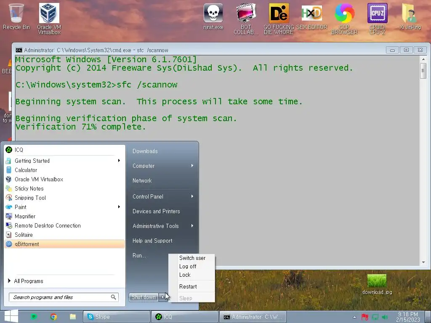Open Sticky Notes from Start menu
The width and height of the screenshot is (431, 323).
click(64, 188)
